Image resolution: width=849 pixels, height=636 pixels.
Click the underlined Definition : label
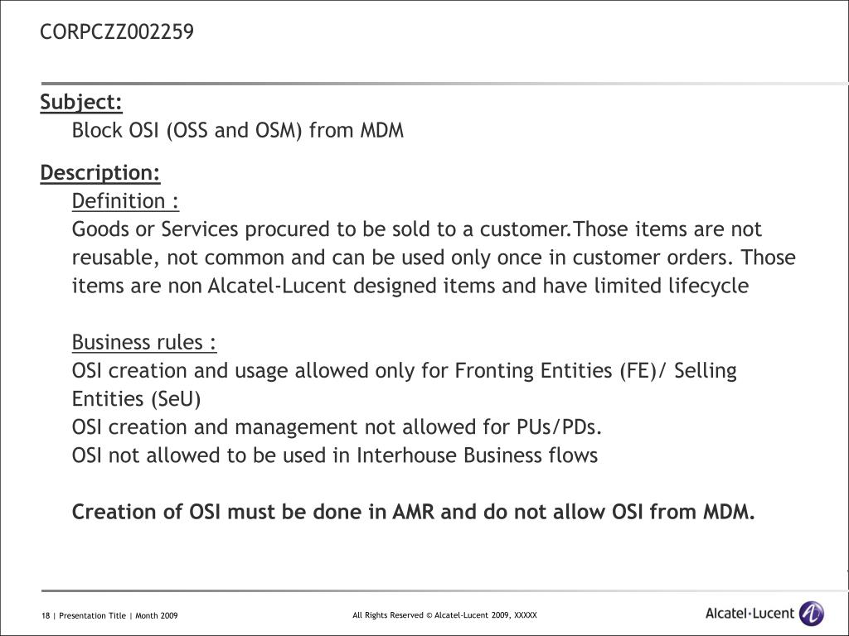click(125, 201)
